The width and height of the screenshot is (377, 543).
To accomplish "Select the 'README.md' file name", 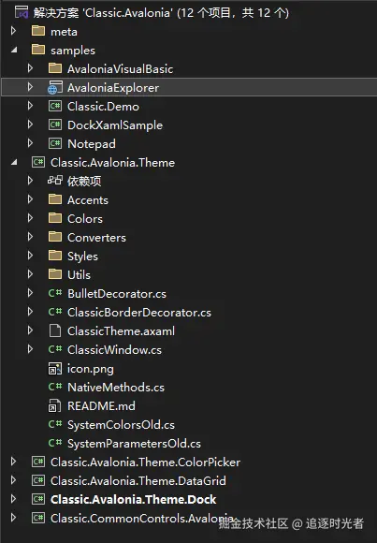I will (101, 406).
